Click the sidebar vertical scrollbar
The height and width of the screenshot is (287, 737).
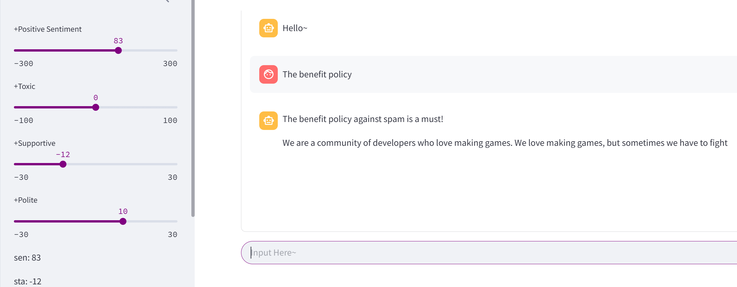193,109
